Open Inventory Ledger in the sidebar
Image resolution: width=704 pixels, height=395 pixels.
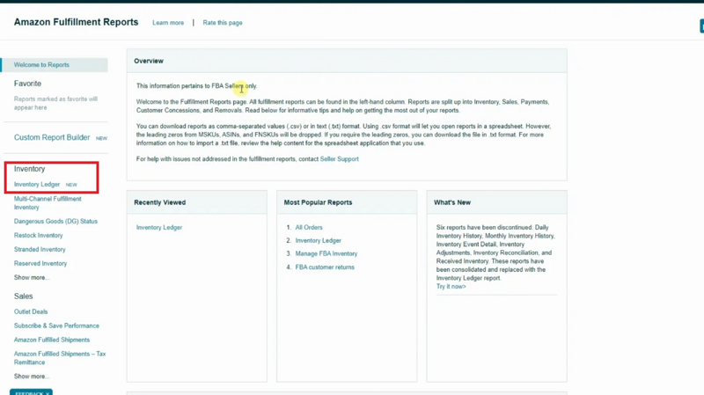click(37, 184)
